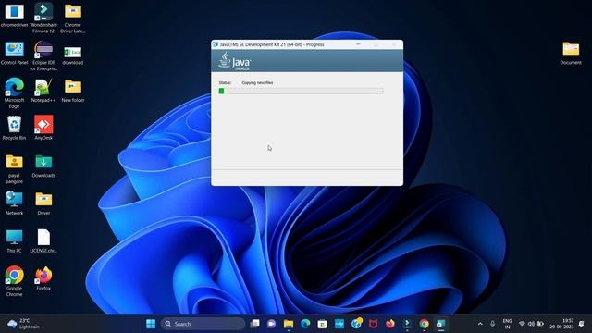The height and width of the screenshot is (333, 592).
Task: Click the taskbar Search box
Action: [203, 324]
